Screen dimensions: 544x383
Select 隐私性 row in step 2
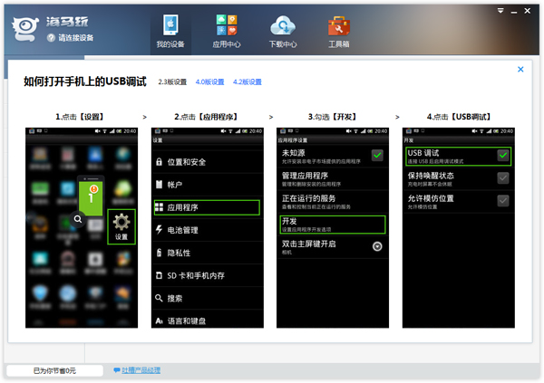coord(208,253)
